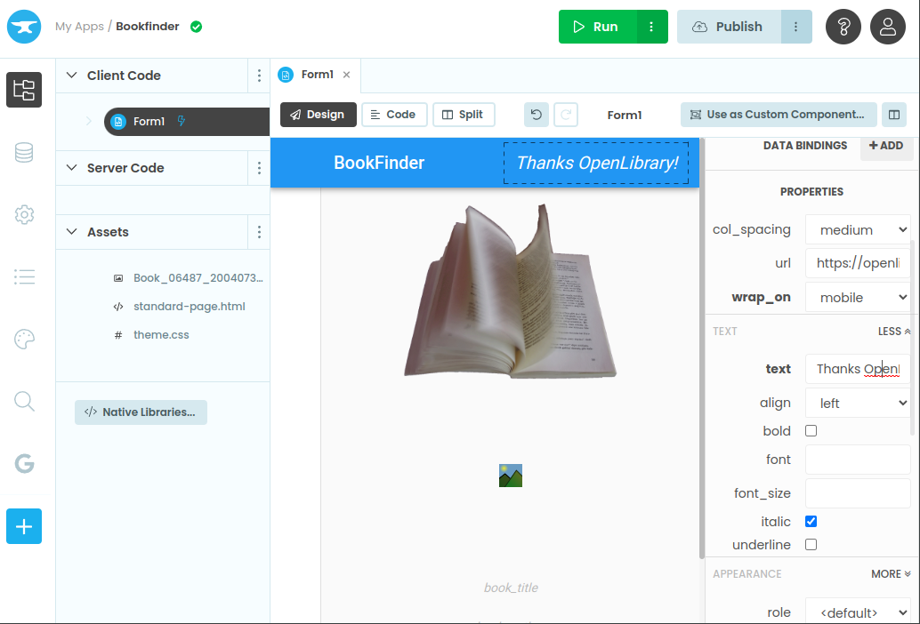Switch to Split view

pos(464,114)
